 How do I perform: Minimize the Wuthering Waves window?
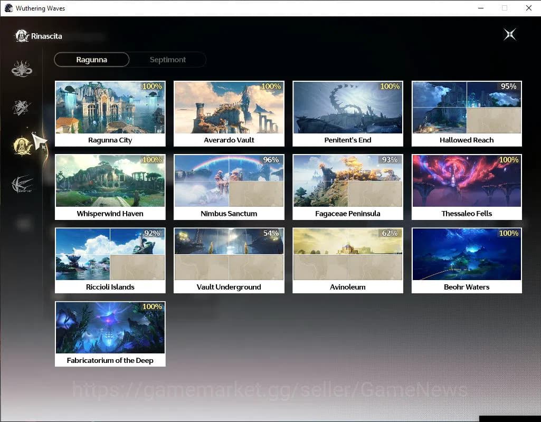coord(481,8)
